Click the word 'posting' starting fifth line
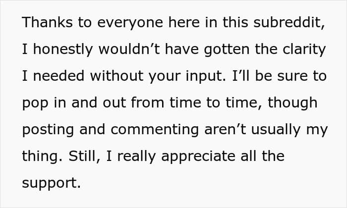 coord(48,130)
